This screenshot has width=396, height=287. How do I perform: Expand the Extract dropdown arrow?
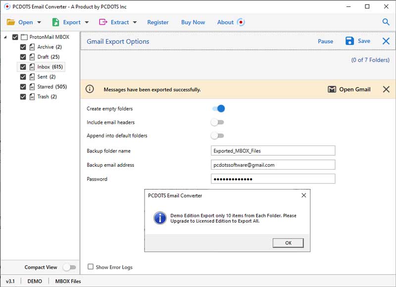tap(135, 22)
